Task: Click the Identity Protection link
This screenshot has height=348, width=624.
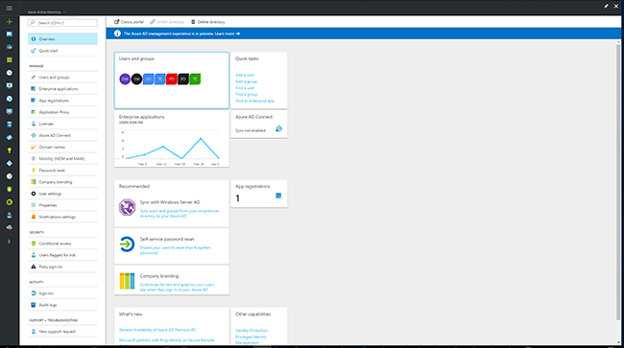Action: tap(252, 331)
